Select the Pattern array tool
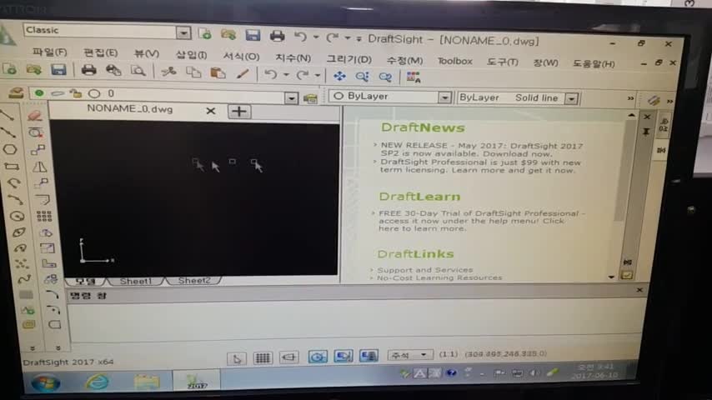 click(44, 216)
